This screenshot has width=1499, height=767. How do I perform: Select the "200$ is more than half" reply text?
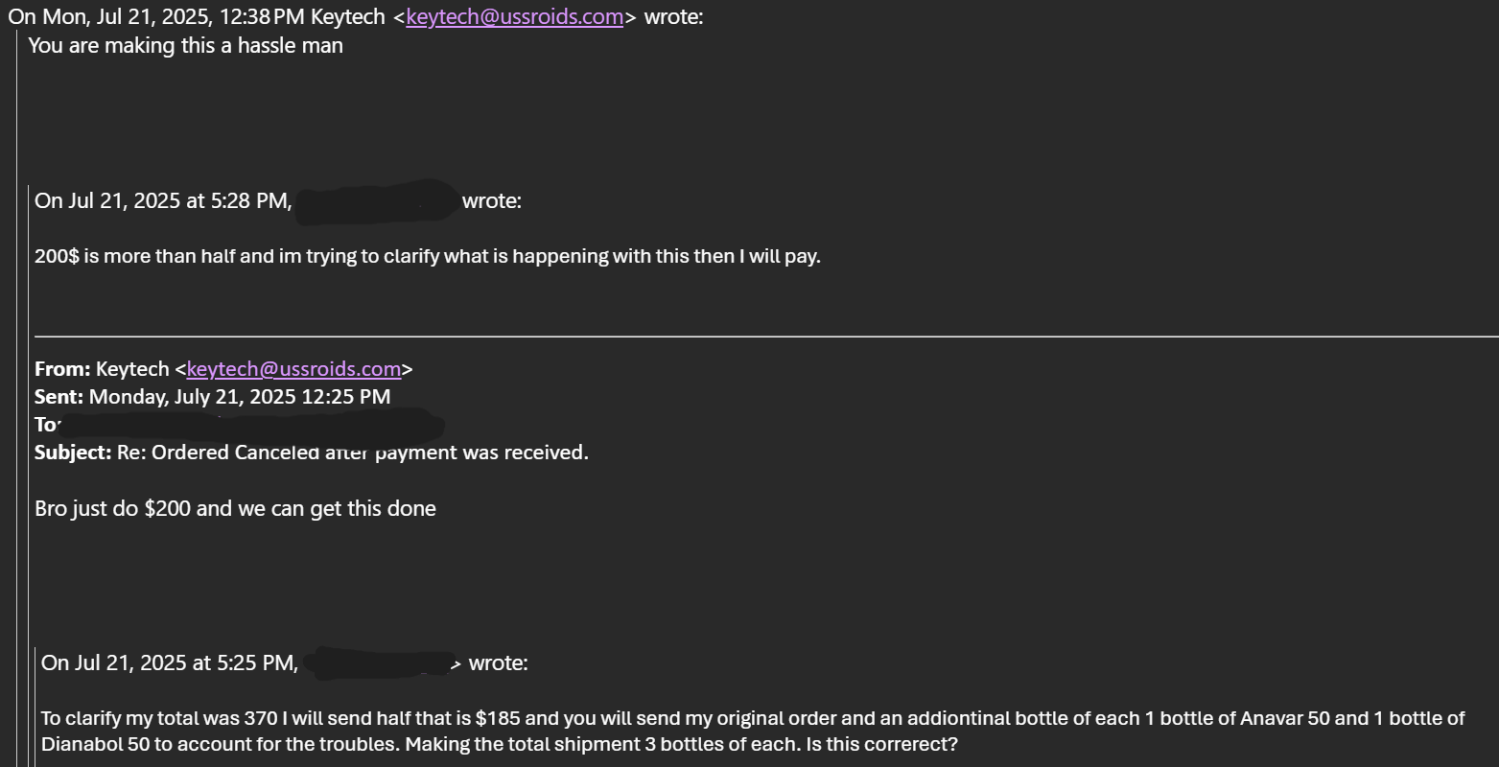[x=428, y=256]
